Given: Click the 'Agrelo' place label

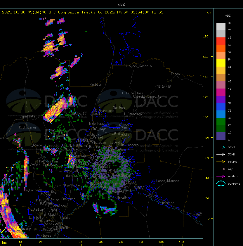Looking at the screenshot, I should pyautogui.click(x=71, y=176).
